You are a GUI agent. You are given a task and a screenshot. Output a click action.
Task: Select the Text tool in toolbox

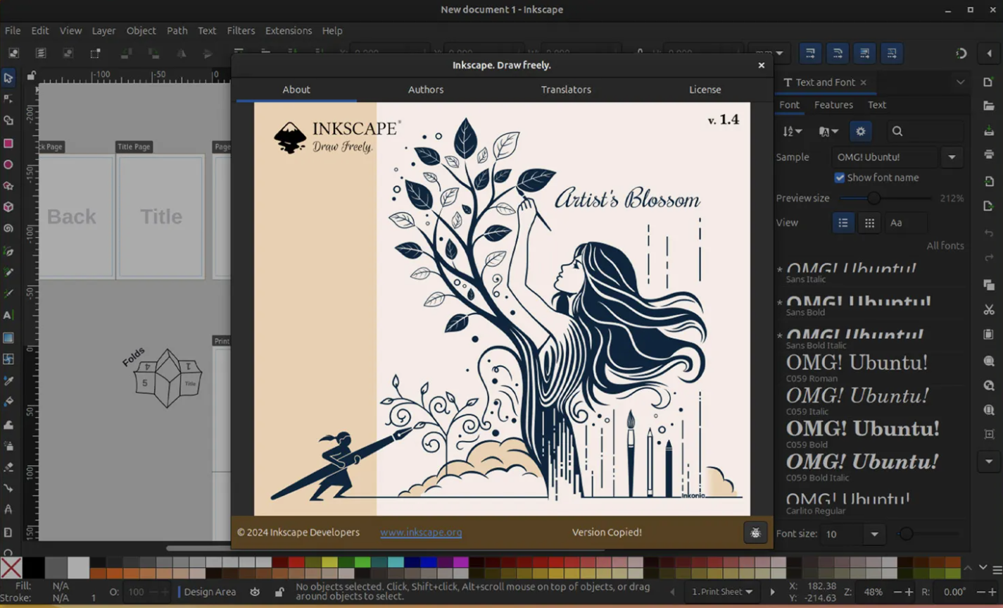pos(8,316)
